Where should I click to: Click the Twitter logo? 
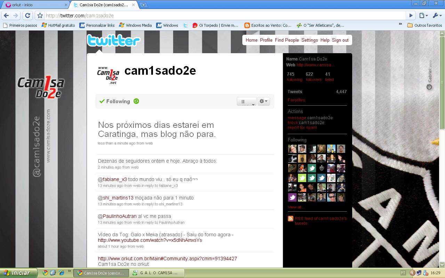point(113,41)
